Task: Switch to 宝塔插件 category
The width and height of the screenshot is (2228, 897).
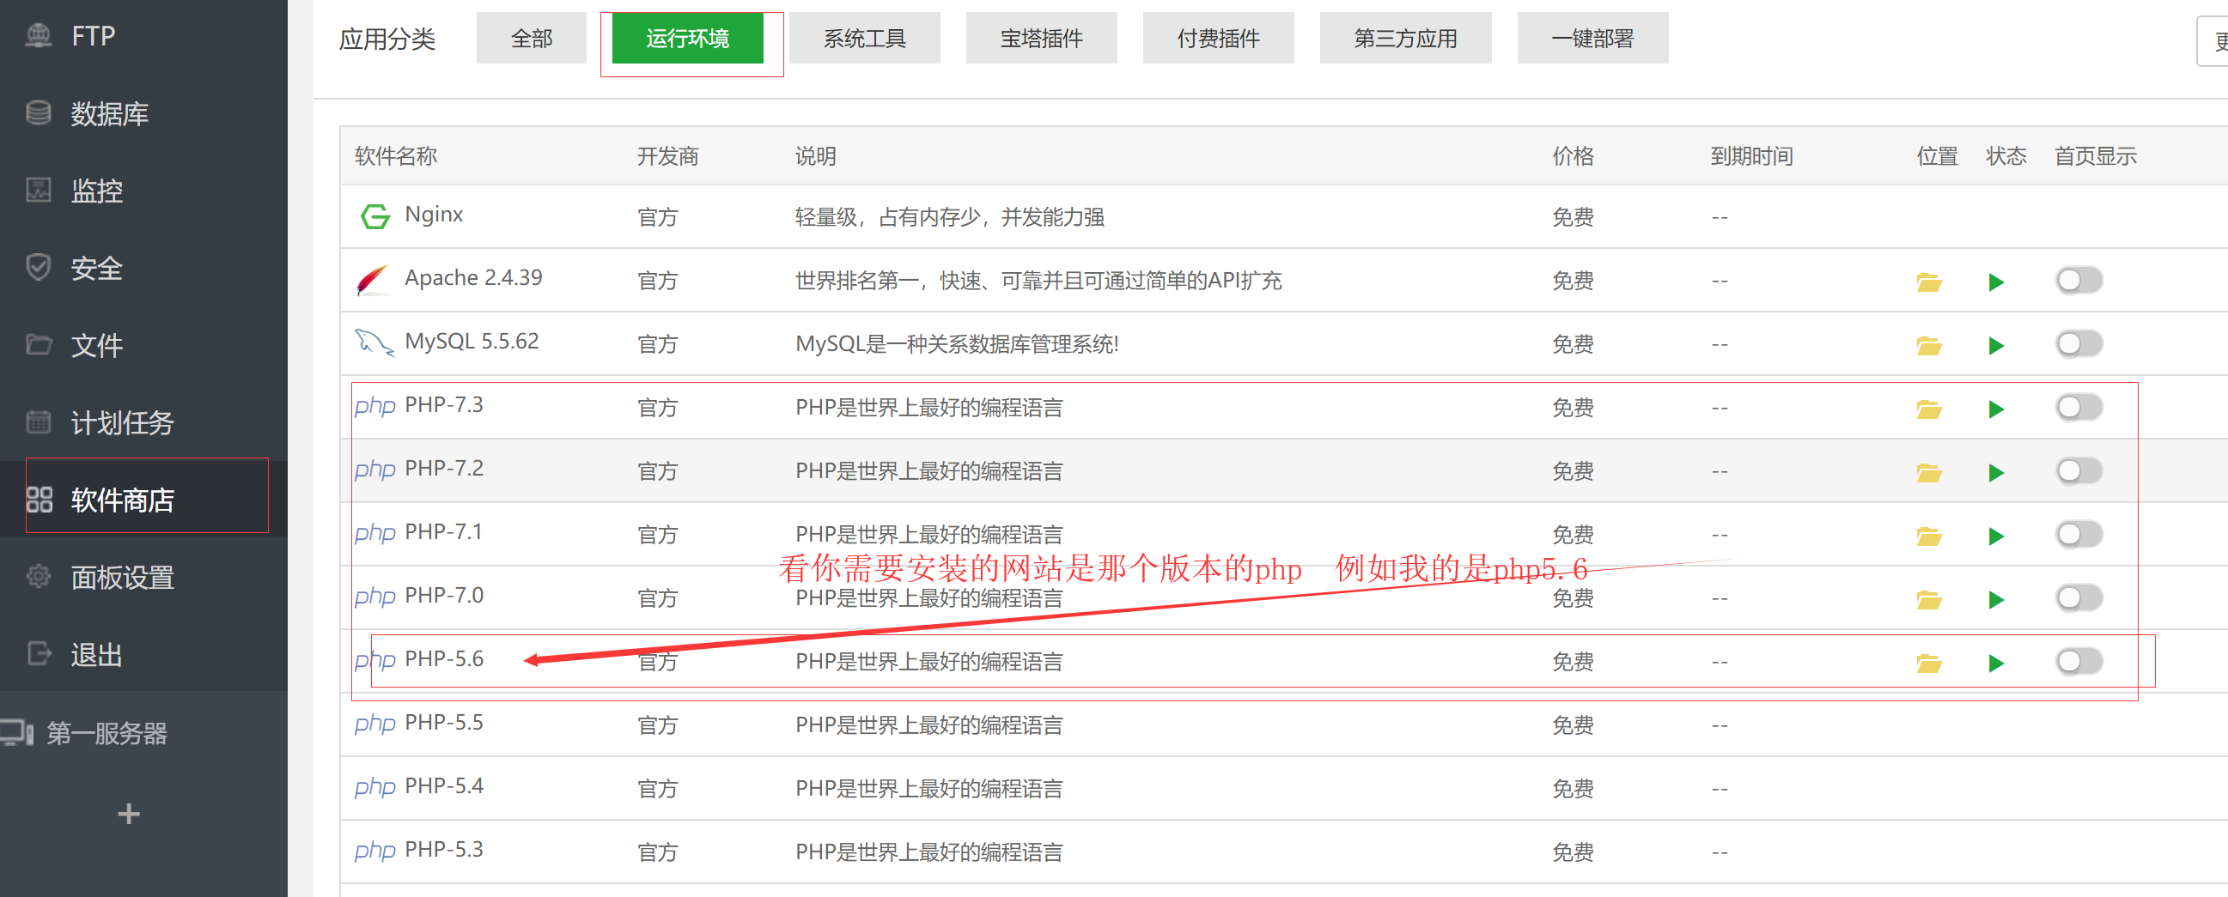Action: coord(1041,38)
